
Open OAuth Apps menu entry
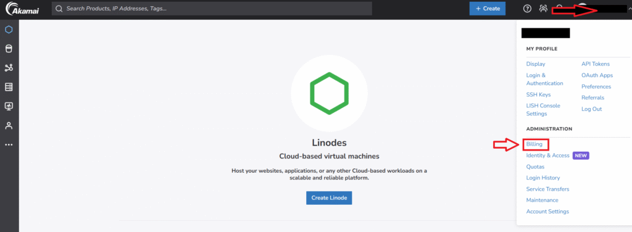[597, 75]
